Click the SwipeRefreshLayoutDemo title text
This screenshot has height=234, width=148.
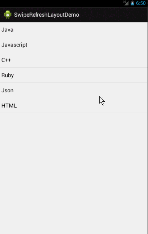(46, 15)
